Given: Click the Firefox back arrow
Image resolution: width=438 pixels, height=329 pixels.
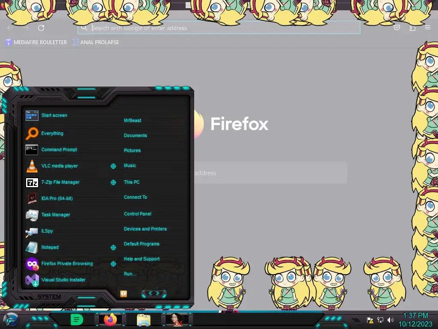Looking at the screenshot, I should click(x=10, y=28).
